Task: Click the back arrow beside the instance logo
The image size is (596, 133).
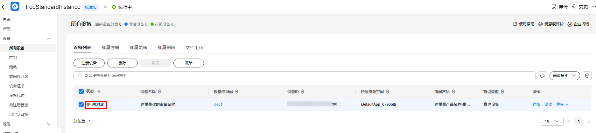Action: pyautogui.click(x=3, y=7)
